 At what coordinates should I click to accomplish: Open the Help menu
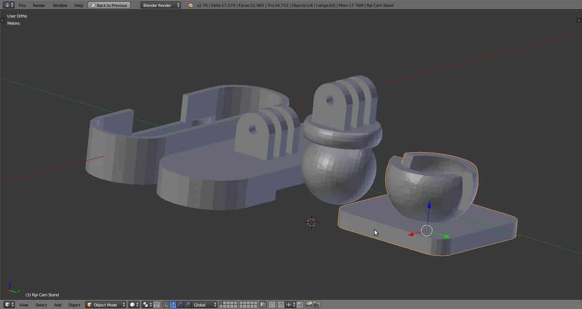coord(79,5)
